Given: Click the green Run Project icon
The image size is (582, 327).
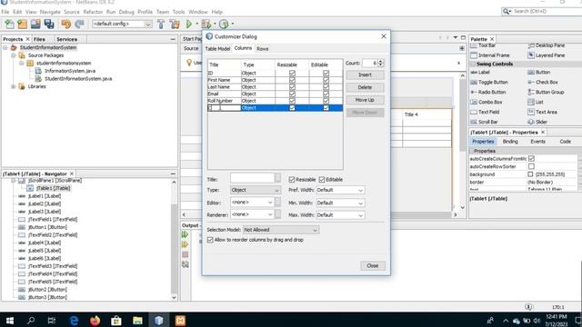Looking at the screenshot, I should (189, 25).
